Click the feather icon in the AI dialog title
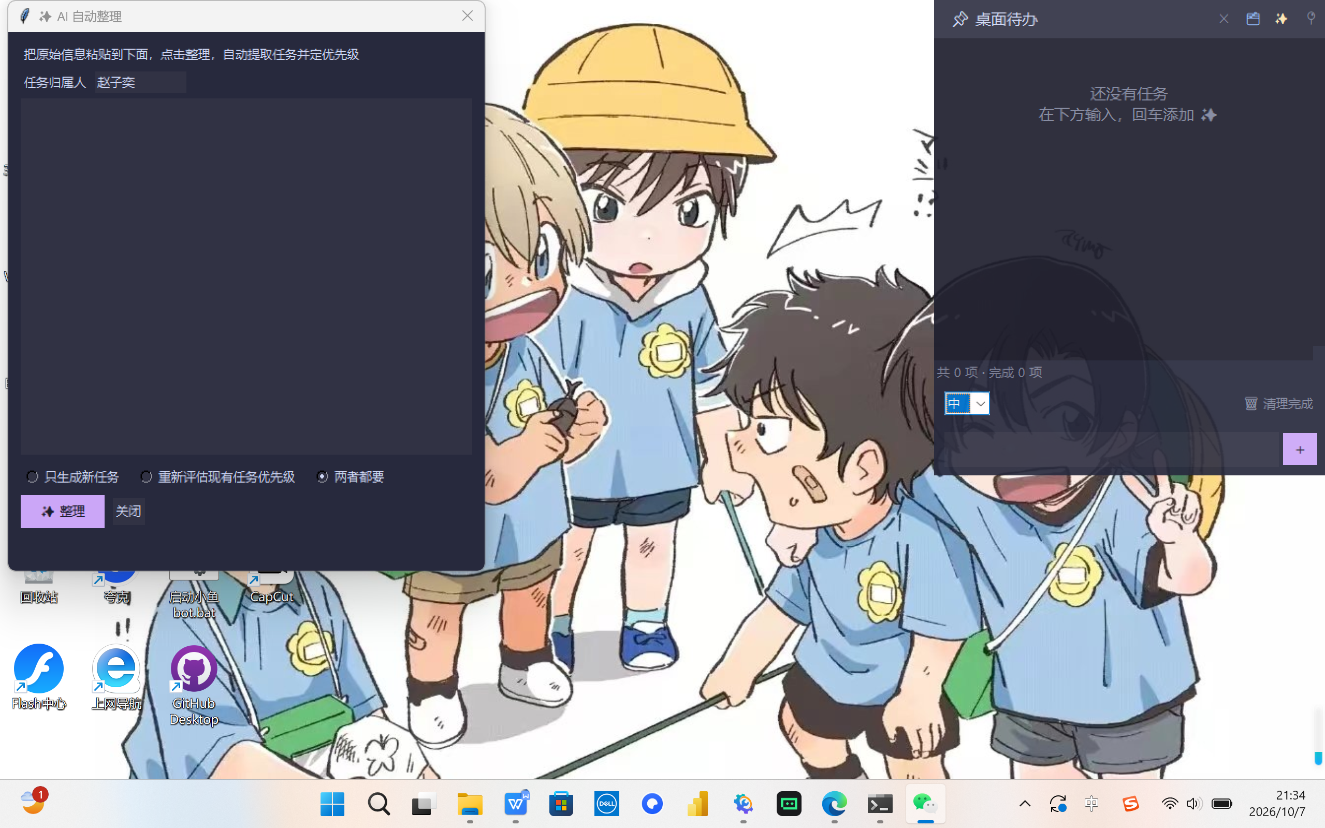The width and height of the screenshot is (1325, 828). [24, 17]
